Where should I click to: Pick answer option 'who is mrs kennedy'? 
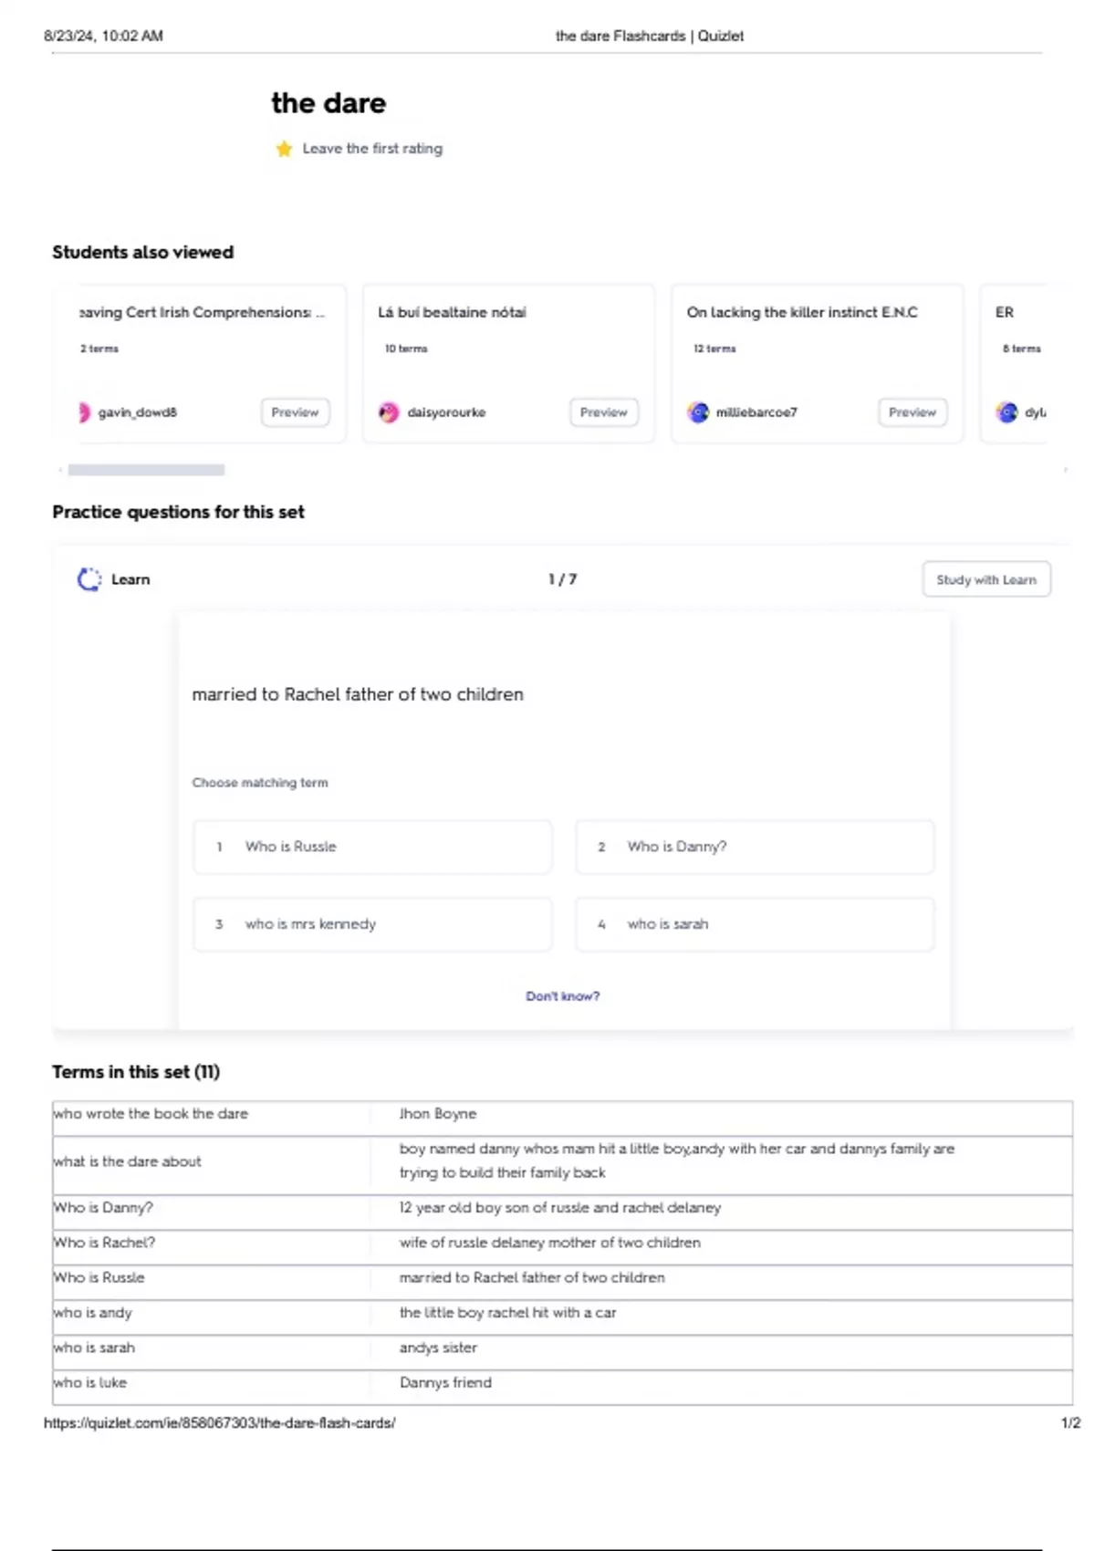(372, 924)
